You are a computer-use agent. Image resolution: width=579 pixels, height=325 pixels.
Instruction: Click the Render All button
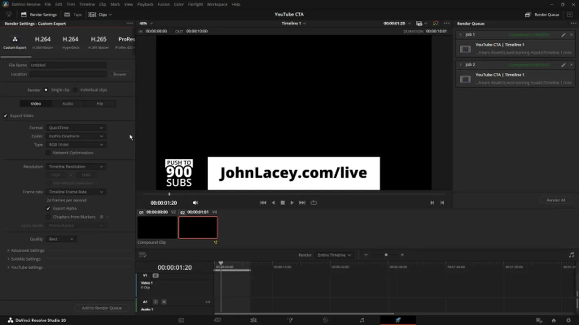pyautogui.click(x=556, y=200)
